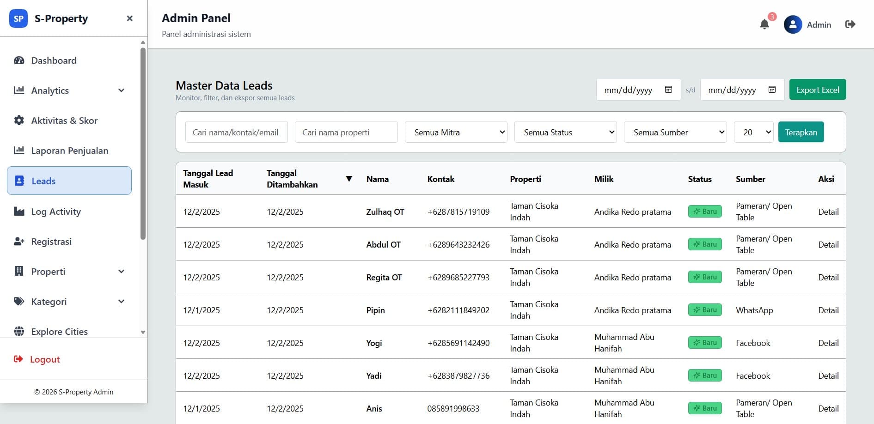This screenshot has height=424, width=874.
Task: Click contact number 085891998633
Action: click(453, 408)
